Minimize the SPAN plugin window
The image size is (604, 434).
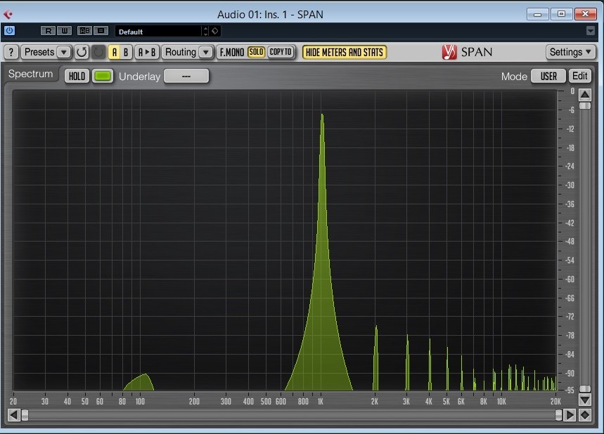pyautogui.click(x=537, y=14)
